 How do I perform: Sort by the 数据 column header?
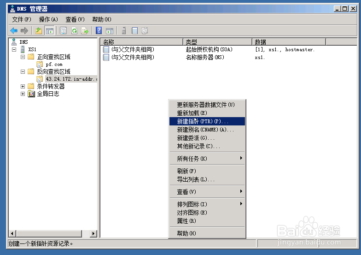pos(289,42)
